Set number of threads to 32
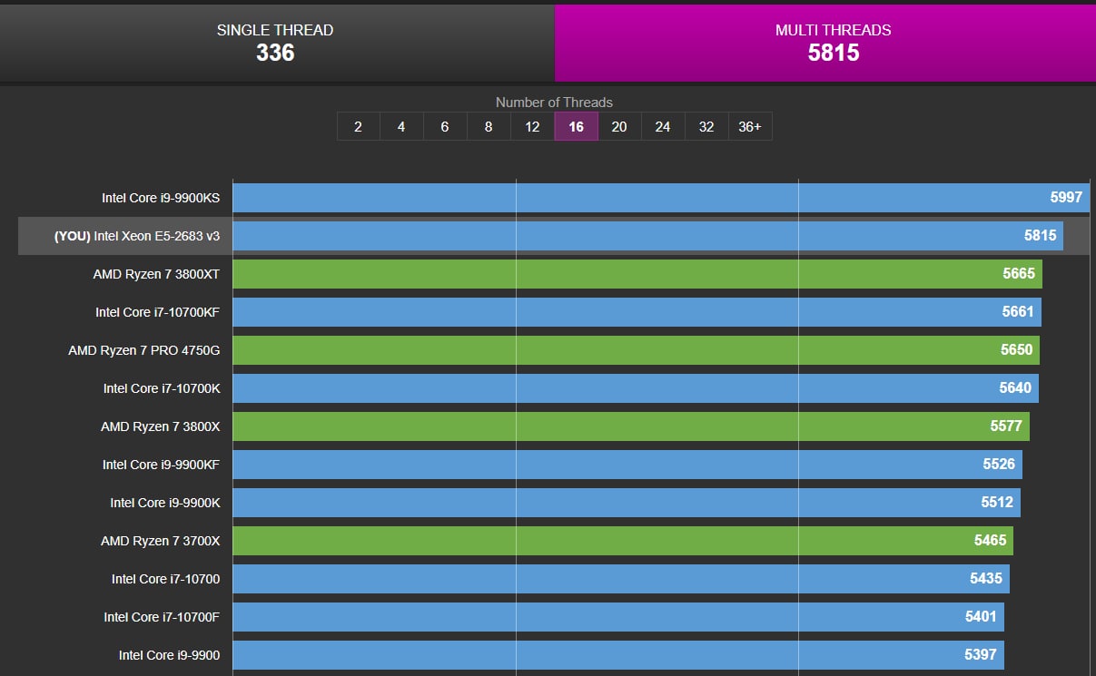The image size is (1096, 676). click(x=706, y=126)
